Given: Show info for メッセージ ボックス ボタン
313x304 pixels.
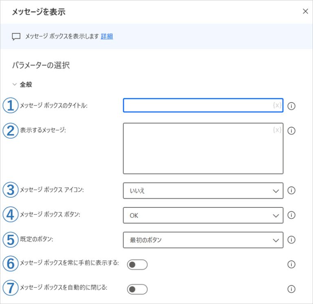Looking at the screenshot, I should [291, 215].
